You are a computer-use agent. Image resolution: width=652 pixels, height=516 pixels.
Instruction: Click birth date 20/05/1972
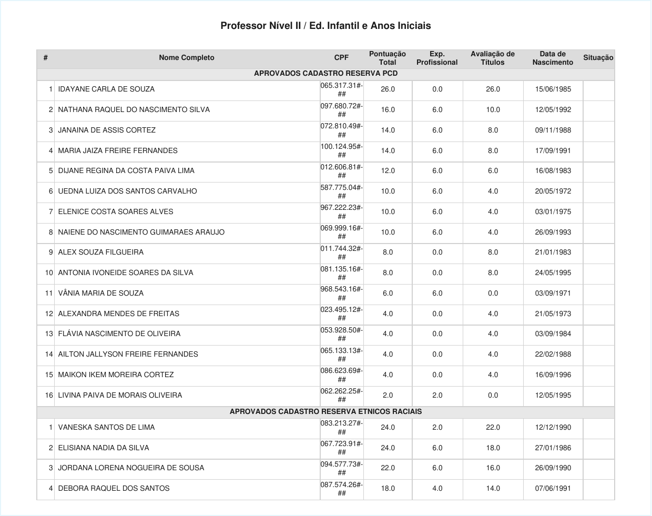[x=553, y=191]
